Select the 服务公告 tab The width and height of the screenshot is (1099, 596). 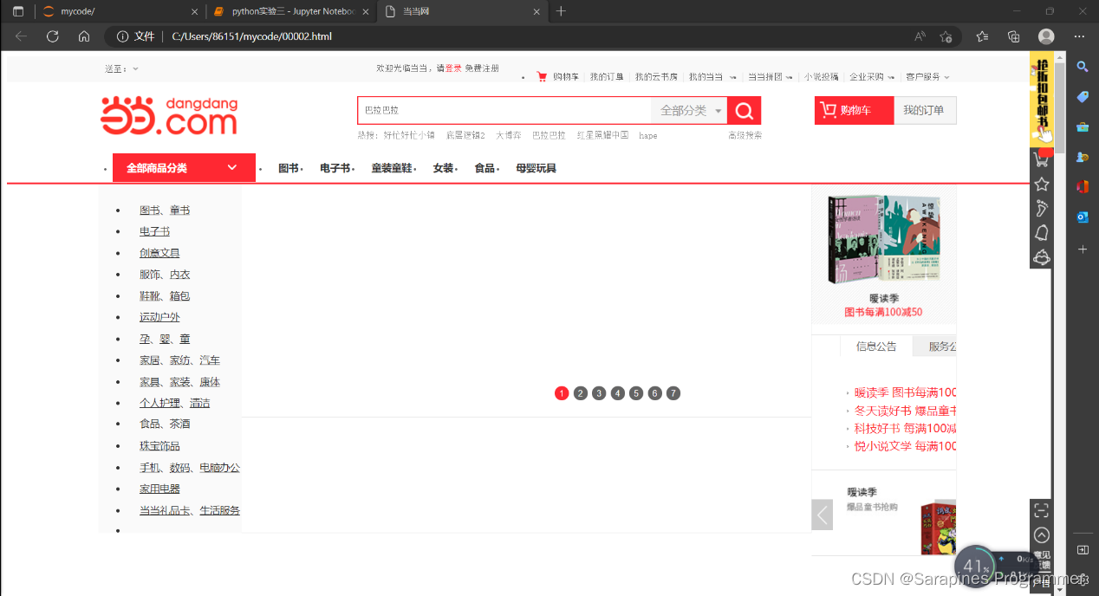coord(934,347)
